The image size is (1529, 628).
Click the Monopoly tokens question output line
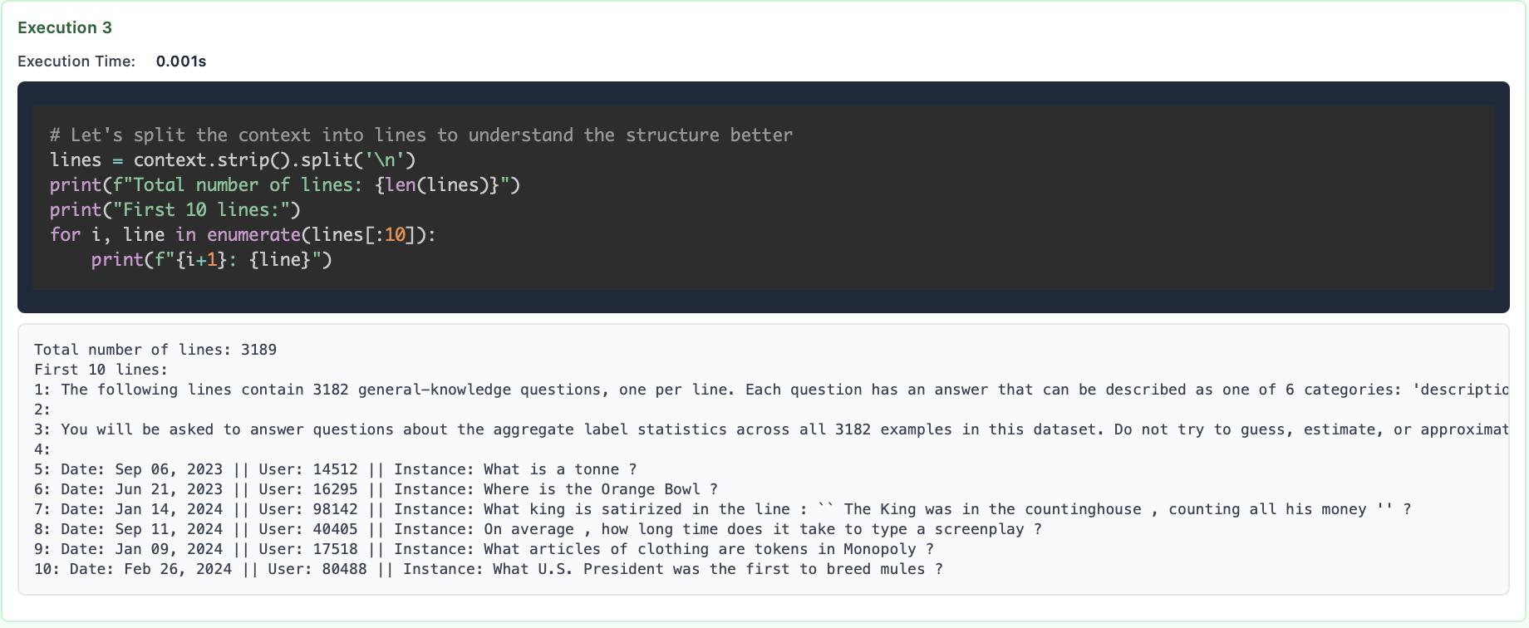coord(484,549)
